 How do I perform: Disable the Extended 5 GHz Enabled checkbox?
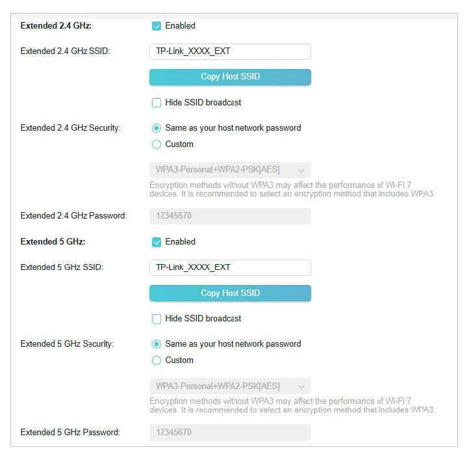pos(157,242)
